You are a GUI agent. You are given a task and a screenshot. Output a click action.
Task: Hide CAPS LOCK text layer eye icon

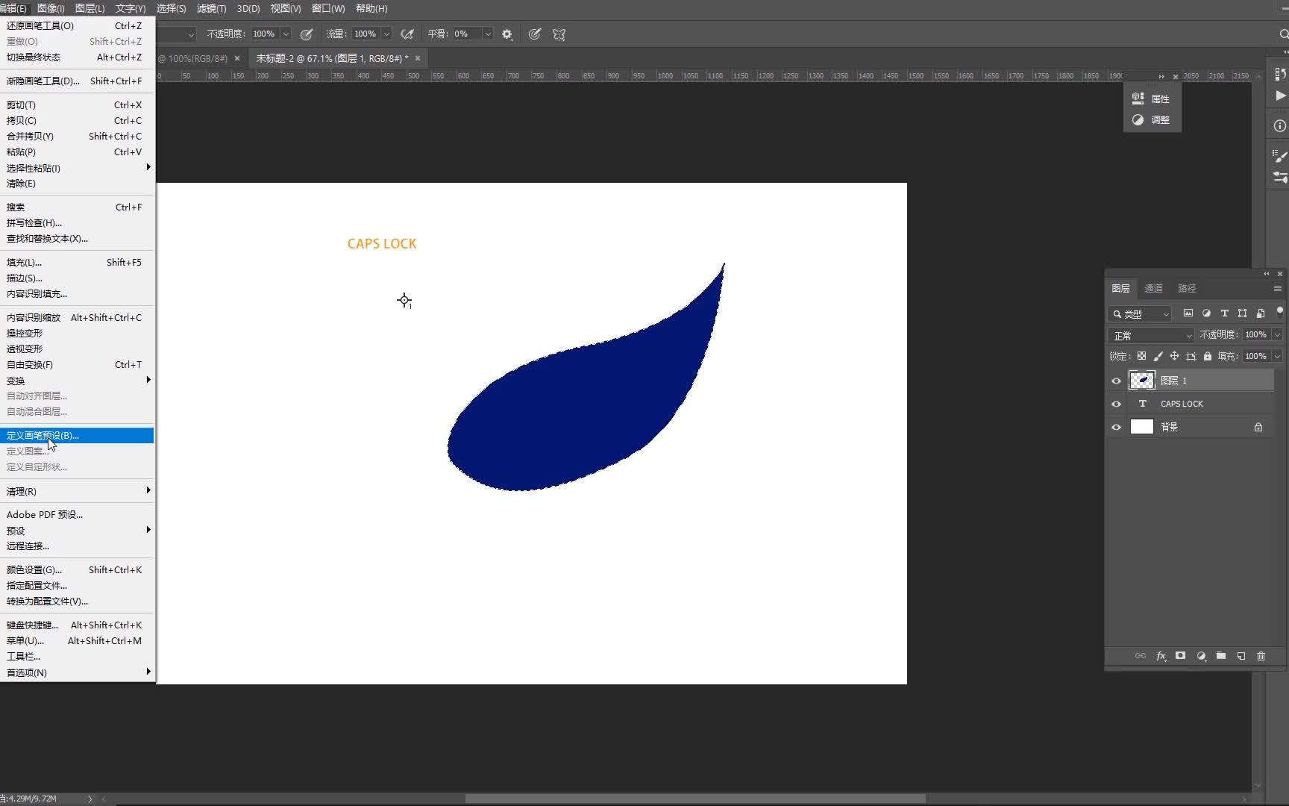click(1116, 404)
